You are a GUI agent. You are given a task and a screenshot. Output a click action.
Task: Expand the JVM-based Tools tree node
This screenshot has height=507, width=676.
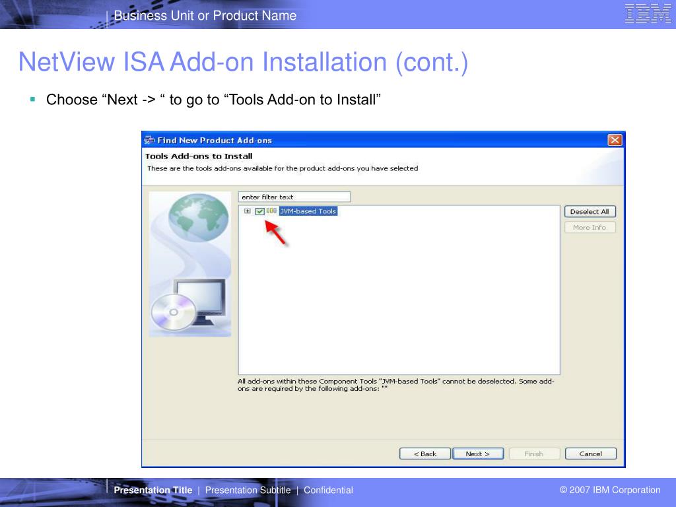248,211
